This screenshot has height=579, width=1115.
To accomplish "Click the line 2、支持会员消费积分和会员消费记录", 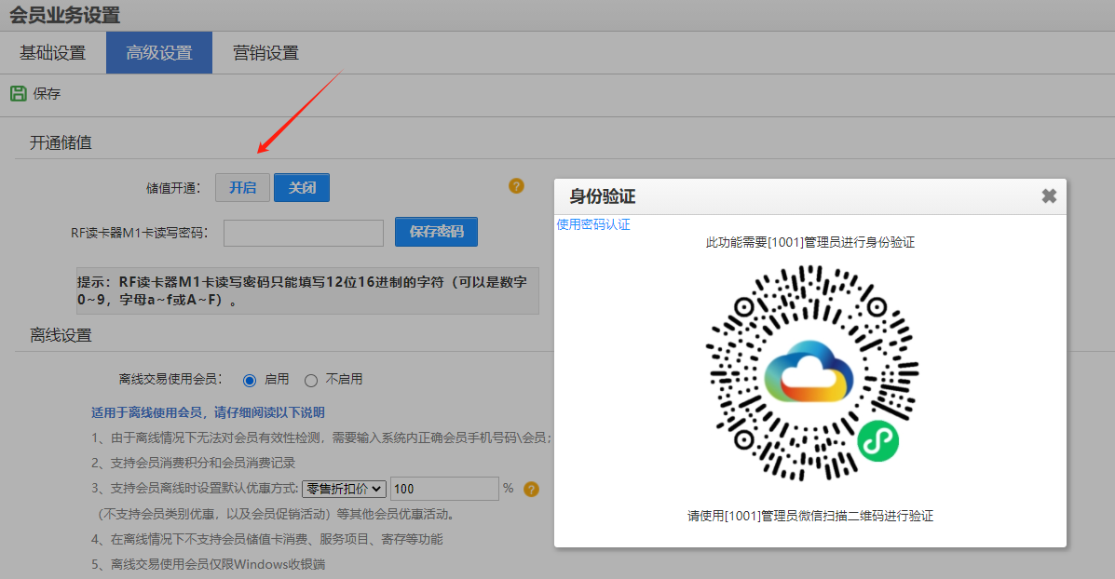I will pyautogui.click(x=193, y=464).
